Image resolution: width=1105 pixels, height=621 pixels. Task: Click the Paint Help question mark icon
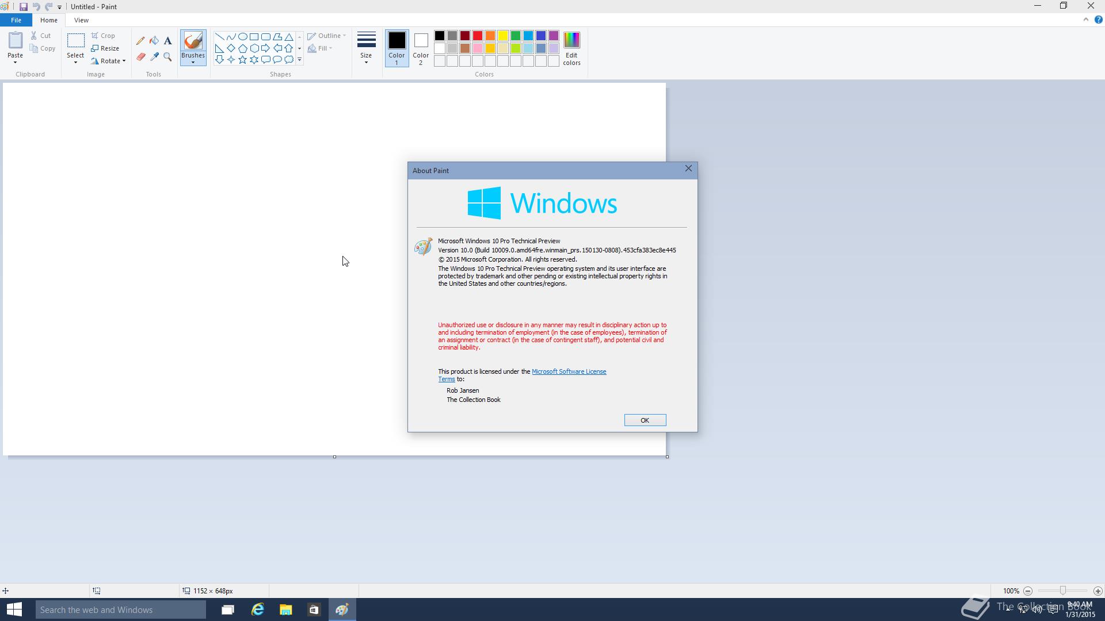tap(1098, 20)
